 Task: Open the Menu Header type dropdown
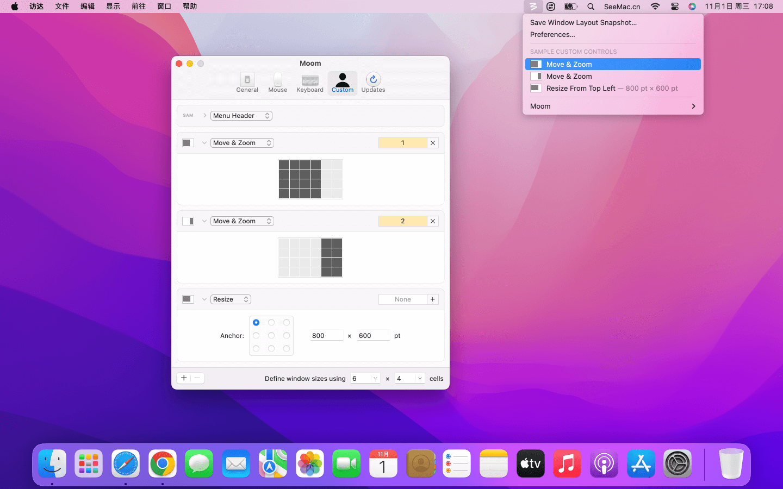[241, 116]
